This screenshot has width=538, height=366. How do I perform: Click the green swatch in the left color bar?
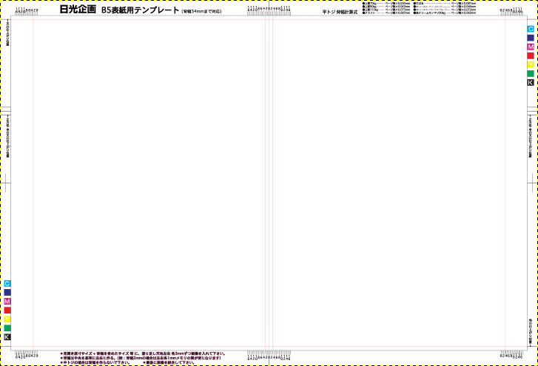click(7, 328)
